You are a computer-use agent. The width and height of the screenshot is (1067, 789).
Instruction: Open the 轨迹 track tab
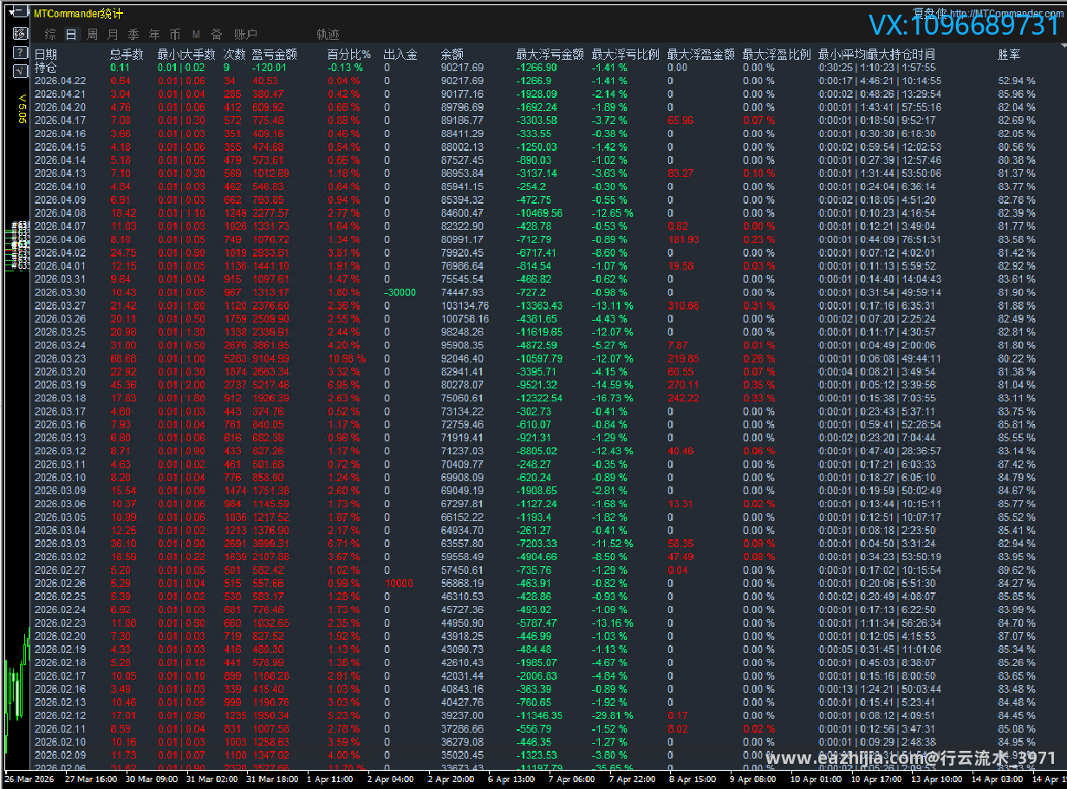click(x=328, y=35)
